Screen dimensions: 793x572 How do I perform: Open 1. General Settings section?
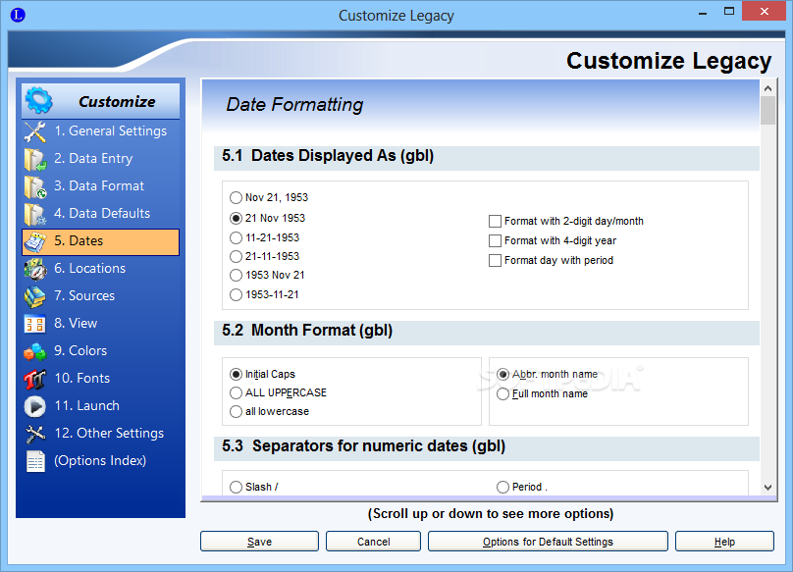click(x=101, y=131)
